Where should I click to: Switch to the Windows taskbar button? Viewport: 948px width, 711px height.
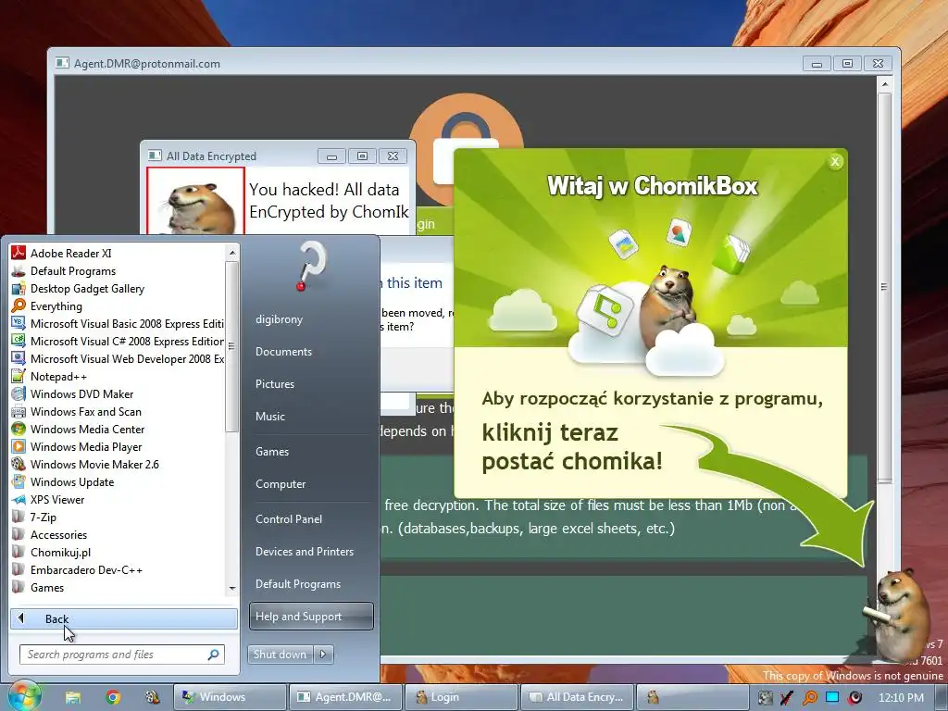(229, 697)
